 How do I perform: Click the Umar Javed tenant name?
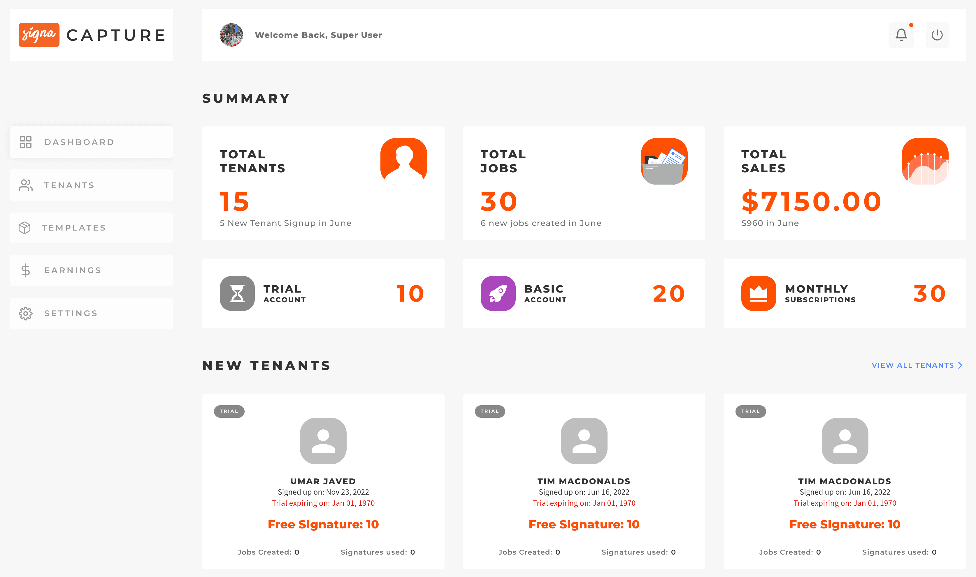[323, 481]
